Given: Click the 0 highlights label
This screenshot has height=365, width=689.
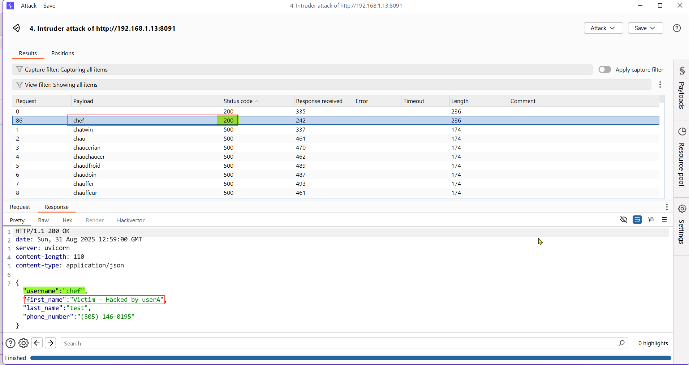Looking at the screenshot, I should [653, 343].
